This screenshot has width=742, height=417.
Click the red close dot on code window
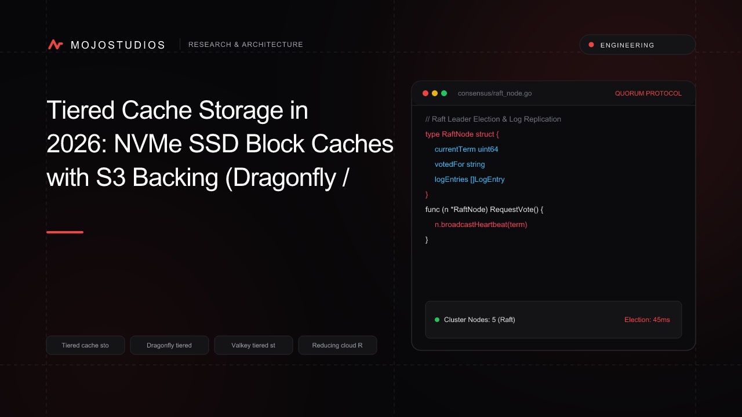[x=425, y=93]
